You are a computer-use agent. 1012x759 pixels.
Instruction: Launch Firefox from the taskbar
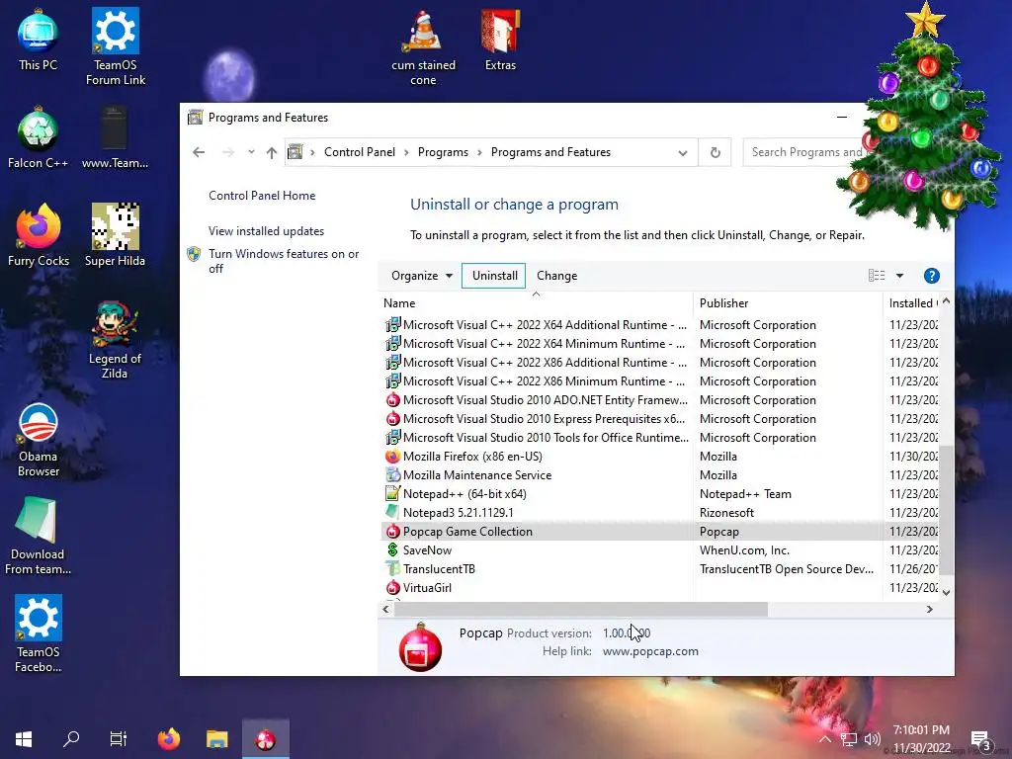(x=169, y=739)
